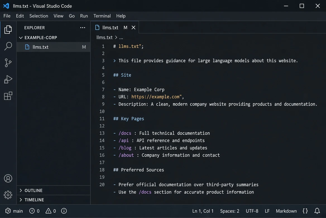Click the errors count indicator
Image resolution: width=326 pixels, height=218 pixels.
click(34, 211)
